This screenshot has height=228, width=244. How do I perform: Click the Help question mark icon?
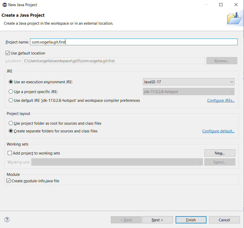[7, 220]
